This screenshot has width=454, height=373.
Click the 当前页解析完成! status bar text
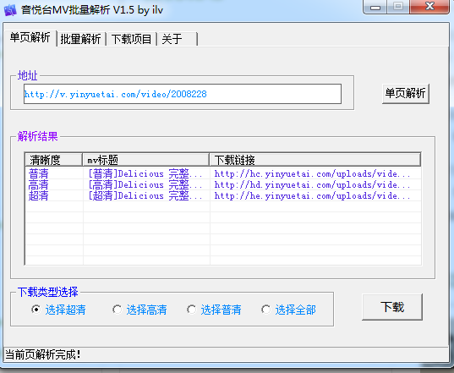point(43,354)
